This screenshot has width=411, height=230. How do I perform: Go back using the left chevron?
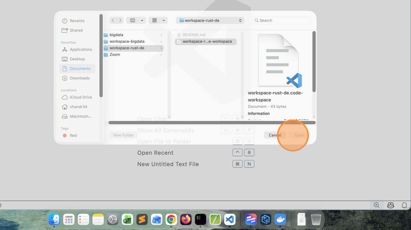coord(113,20)
